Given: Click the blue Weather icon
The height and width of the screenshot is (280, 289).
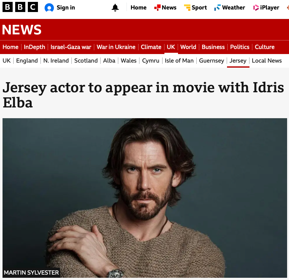Looking at the screenshot, I should [218, 8].
